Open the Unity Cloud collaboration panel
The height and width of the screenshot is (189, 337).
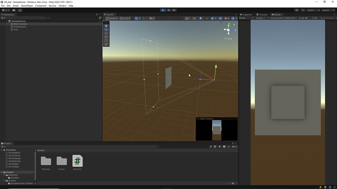13,10
